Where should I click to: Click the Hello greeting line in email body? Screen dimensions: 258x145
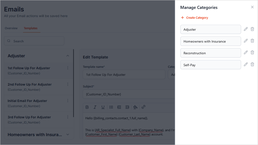(117, 118)
